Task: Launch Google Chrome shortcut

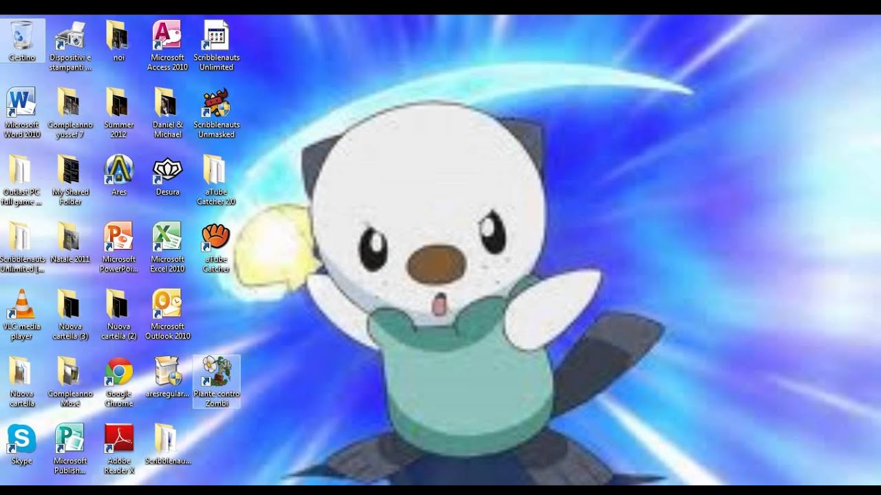Action: tap(118, 383)
